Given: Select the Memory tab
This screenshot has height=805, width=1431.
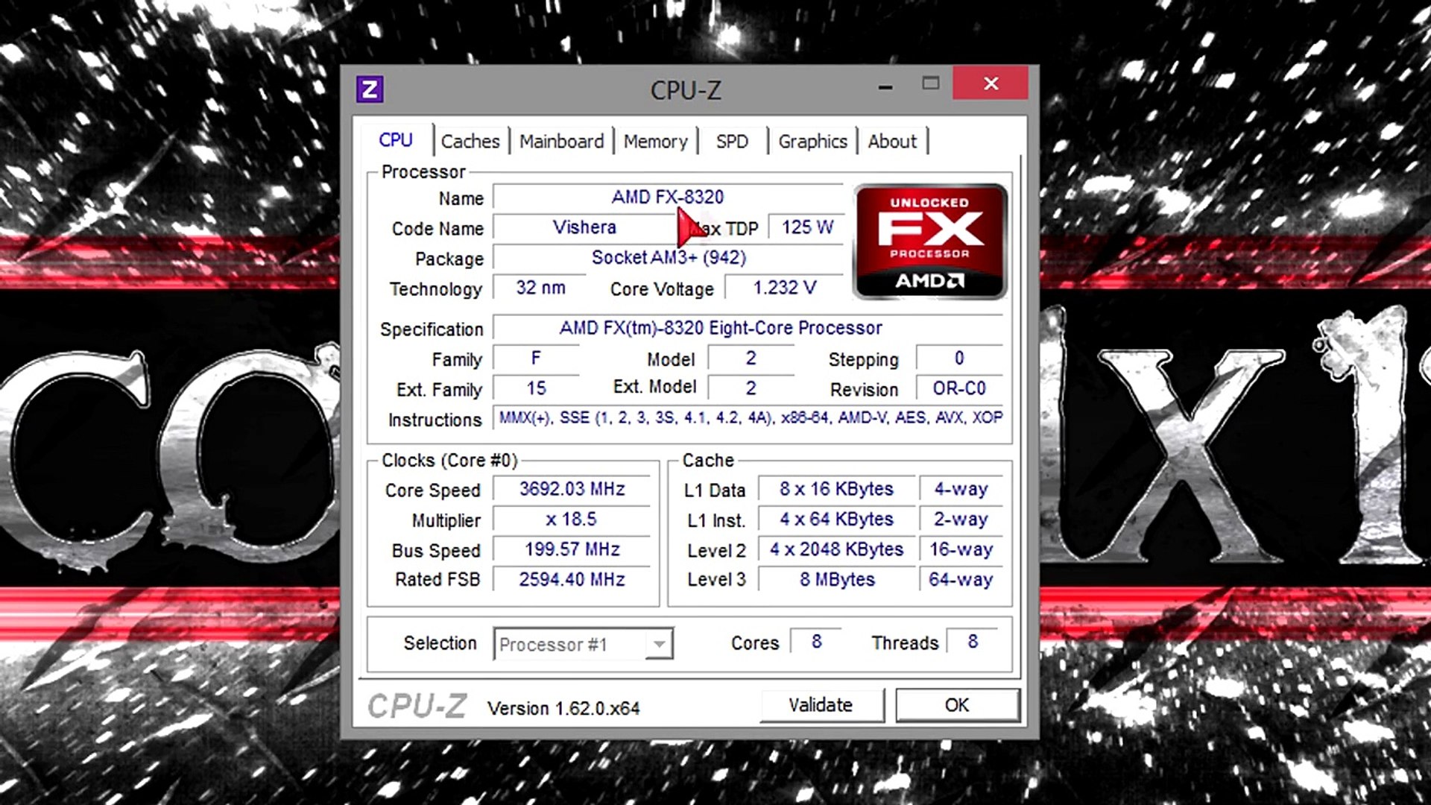Looking at the screenshot, I should pyautogui.click(x=655, y=142).
